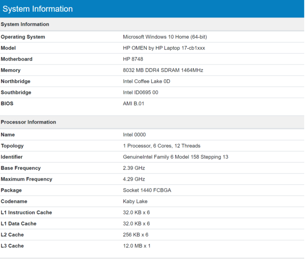This screenshot has height=259, width=306.
Task: Select the "12.0 MB x 1" L3 value
Action: pos(137,246)
